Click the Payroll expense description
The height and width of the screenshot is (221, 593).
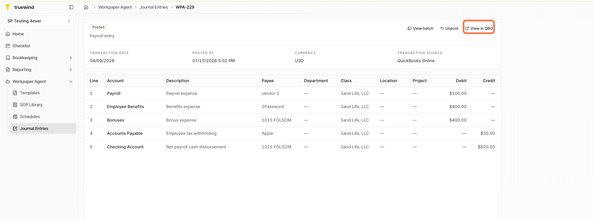coord(182,93)
